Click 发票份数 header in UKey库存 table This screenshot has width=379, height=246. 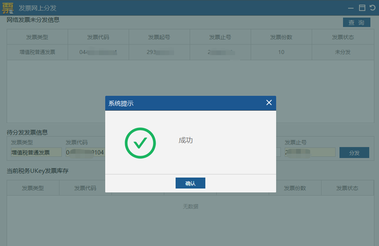(295, 188)
